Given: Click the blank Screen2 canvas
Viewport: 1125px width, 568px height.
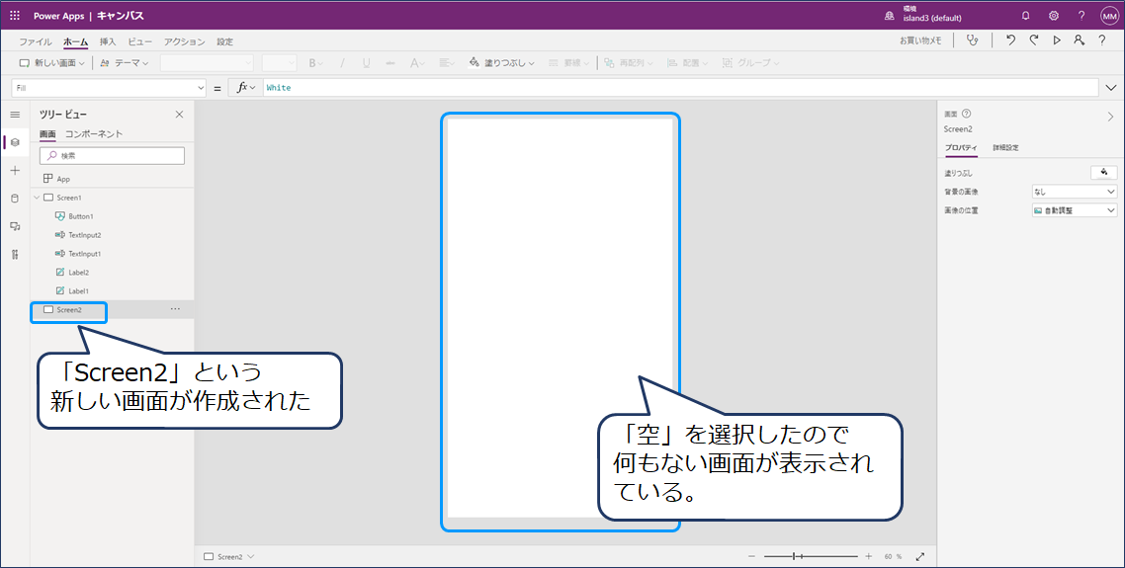Looking at the screenshot, I should point(560,318).
